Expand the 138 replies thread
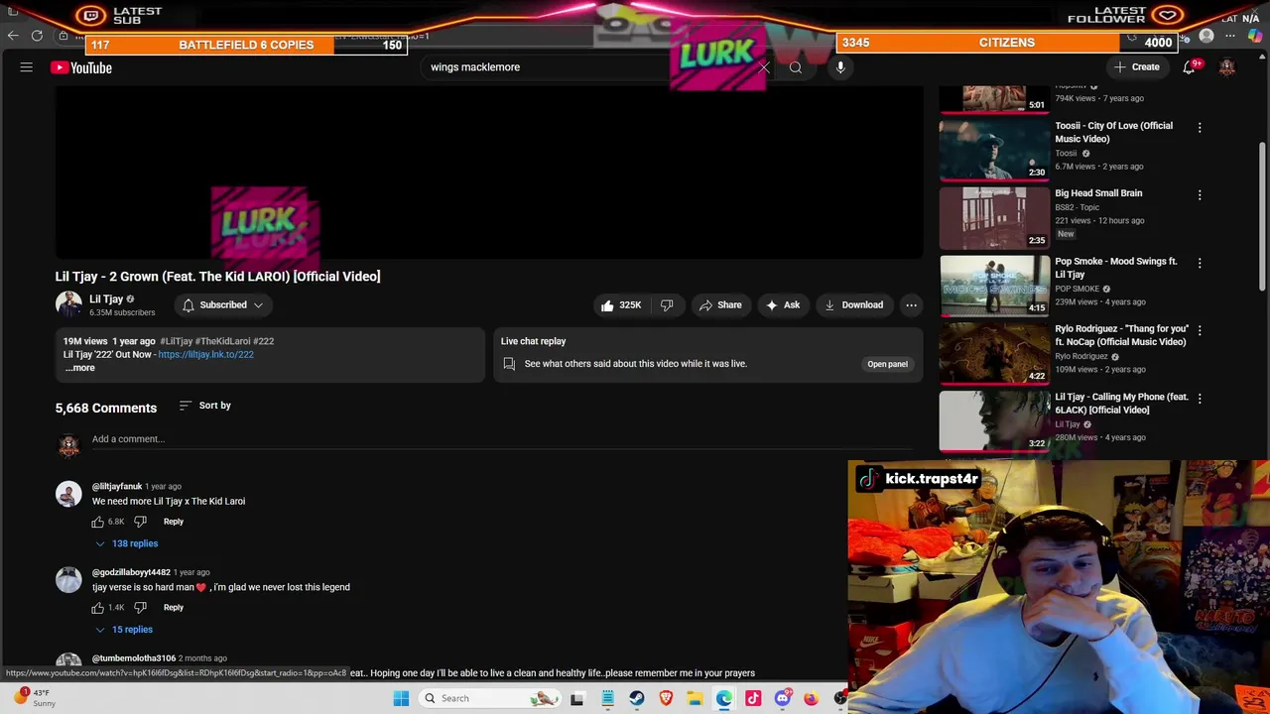The image size is (1270, 714). (x=127, y=543)
